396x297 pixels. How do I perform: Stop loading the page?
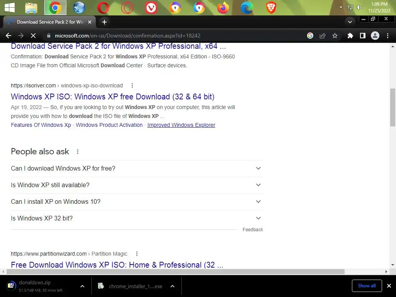click(33, 36)
